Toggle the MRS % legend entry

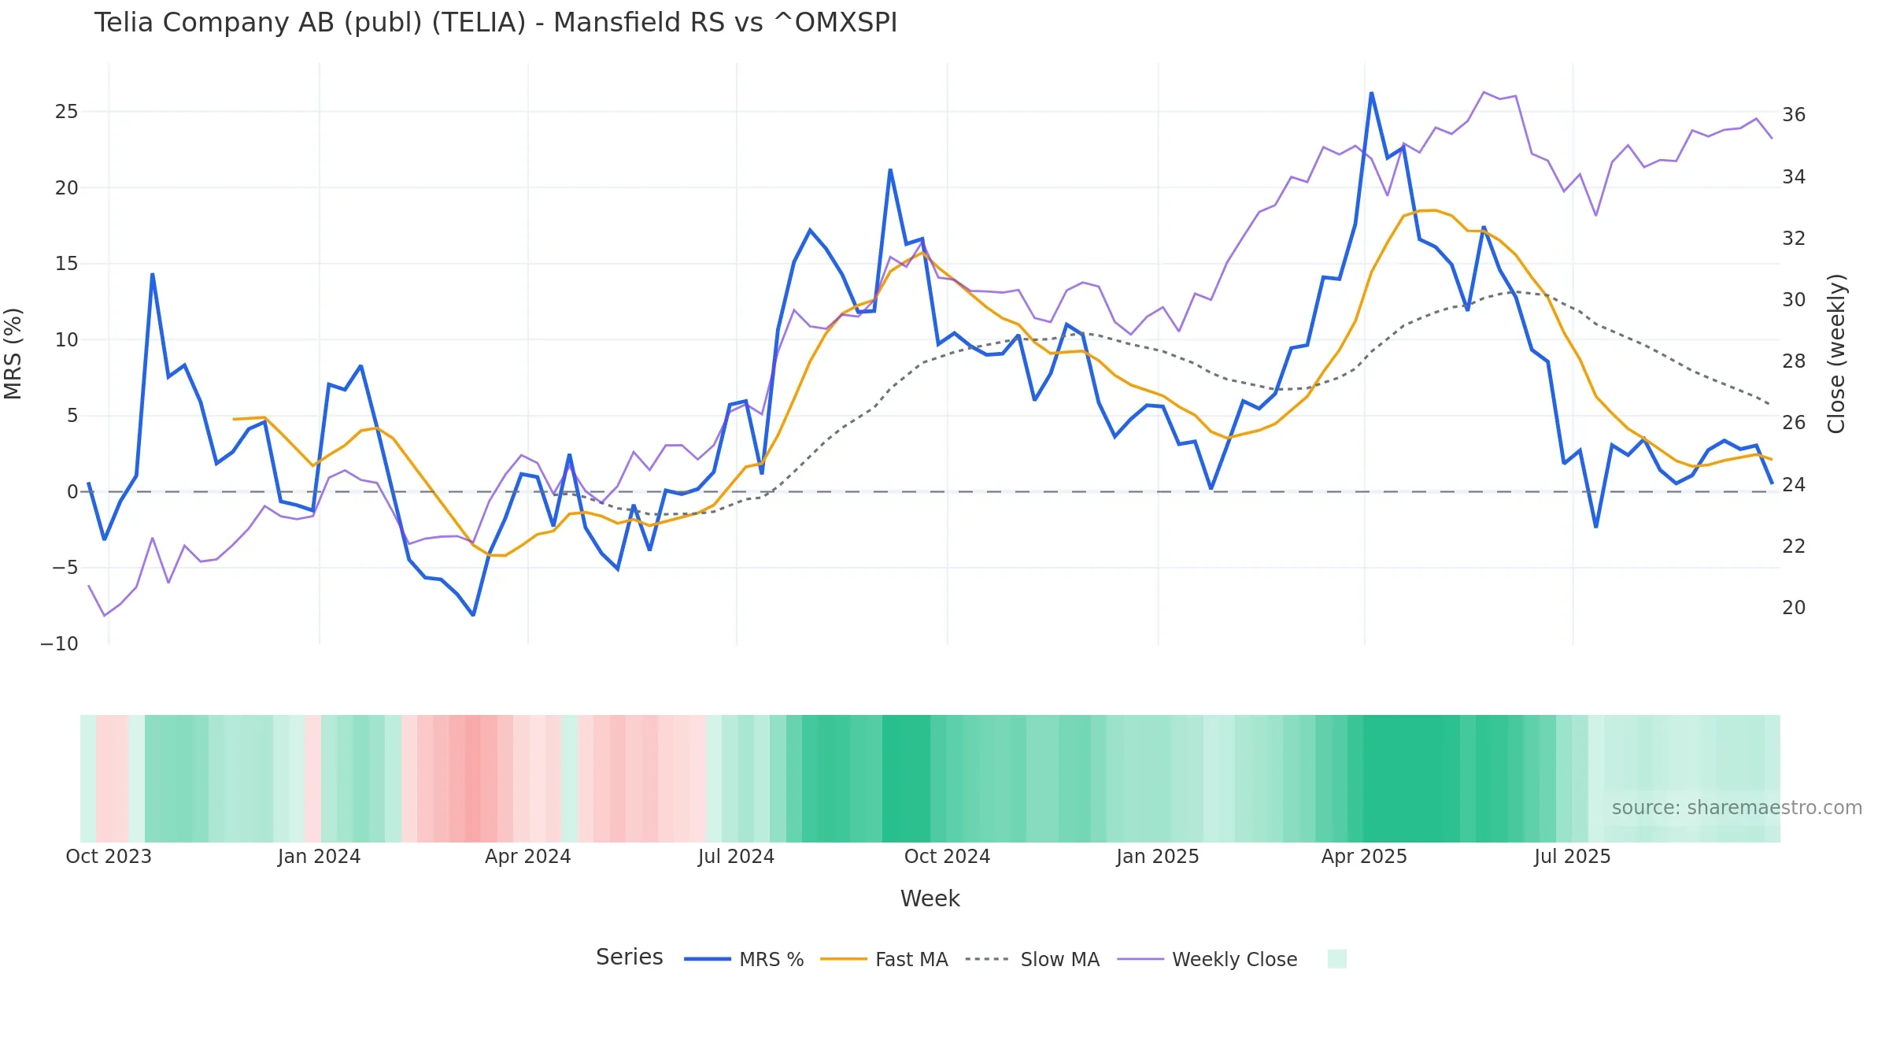coord(744,959)
